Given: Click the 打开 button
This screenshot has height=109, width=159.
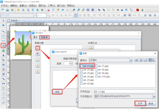Looking at the screenshot, I should coord(140,103).
